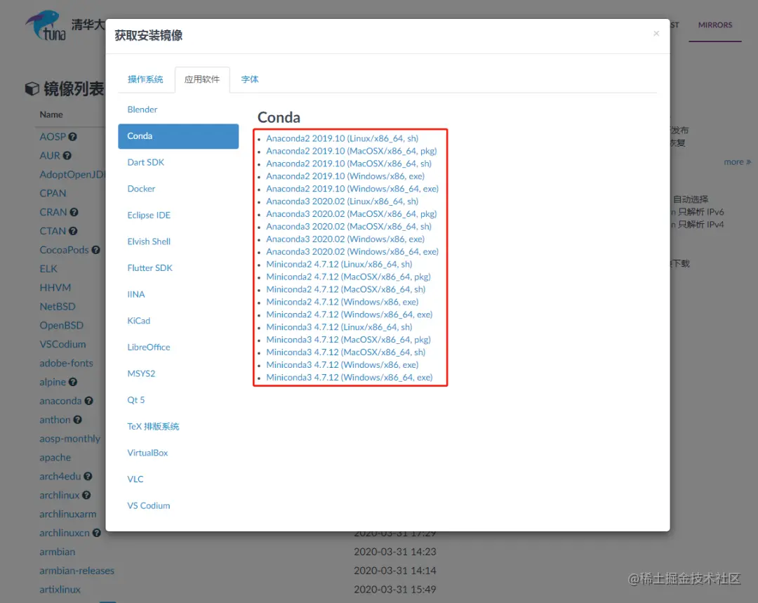Open help icon next to archlinux
Viewport: 758px width, 603px height.
coord(86,495)
